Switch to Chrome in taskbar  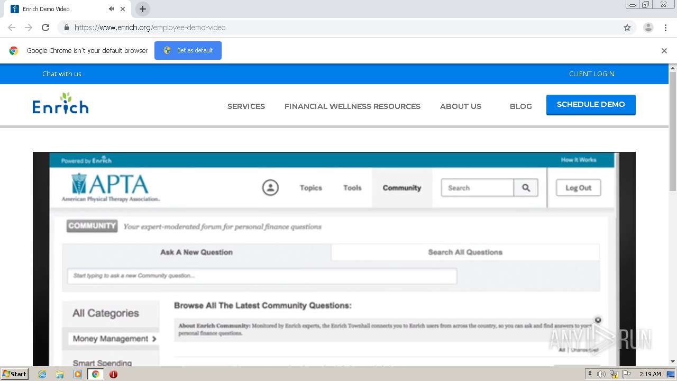pyautogui.click(x=95, y=374)
